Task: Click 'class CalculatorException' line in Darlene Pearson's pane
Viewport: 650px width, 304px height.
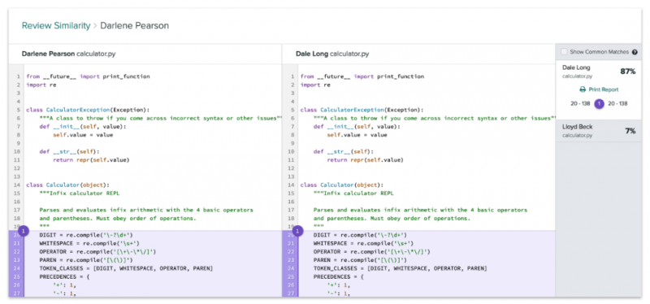Action: coord(88,110)
